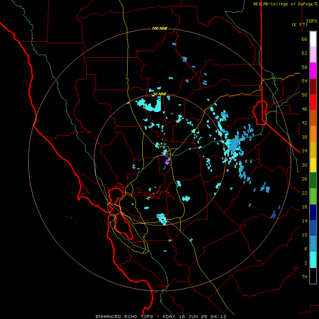Screen dimensions: 319x319
Task: Click the '50 NMI' range ring label
Action: 159,94
